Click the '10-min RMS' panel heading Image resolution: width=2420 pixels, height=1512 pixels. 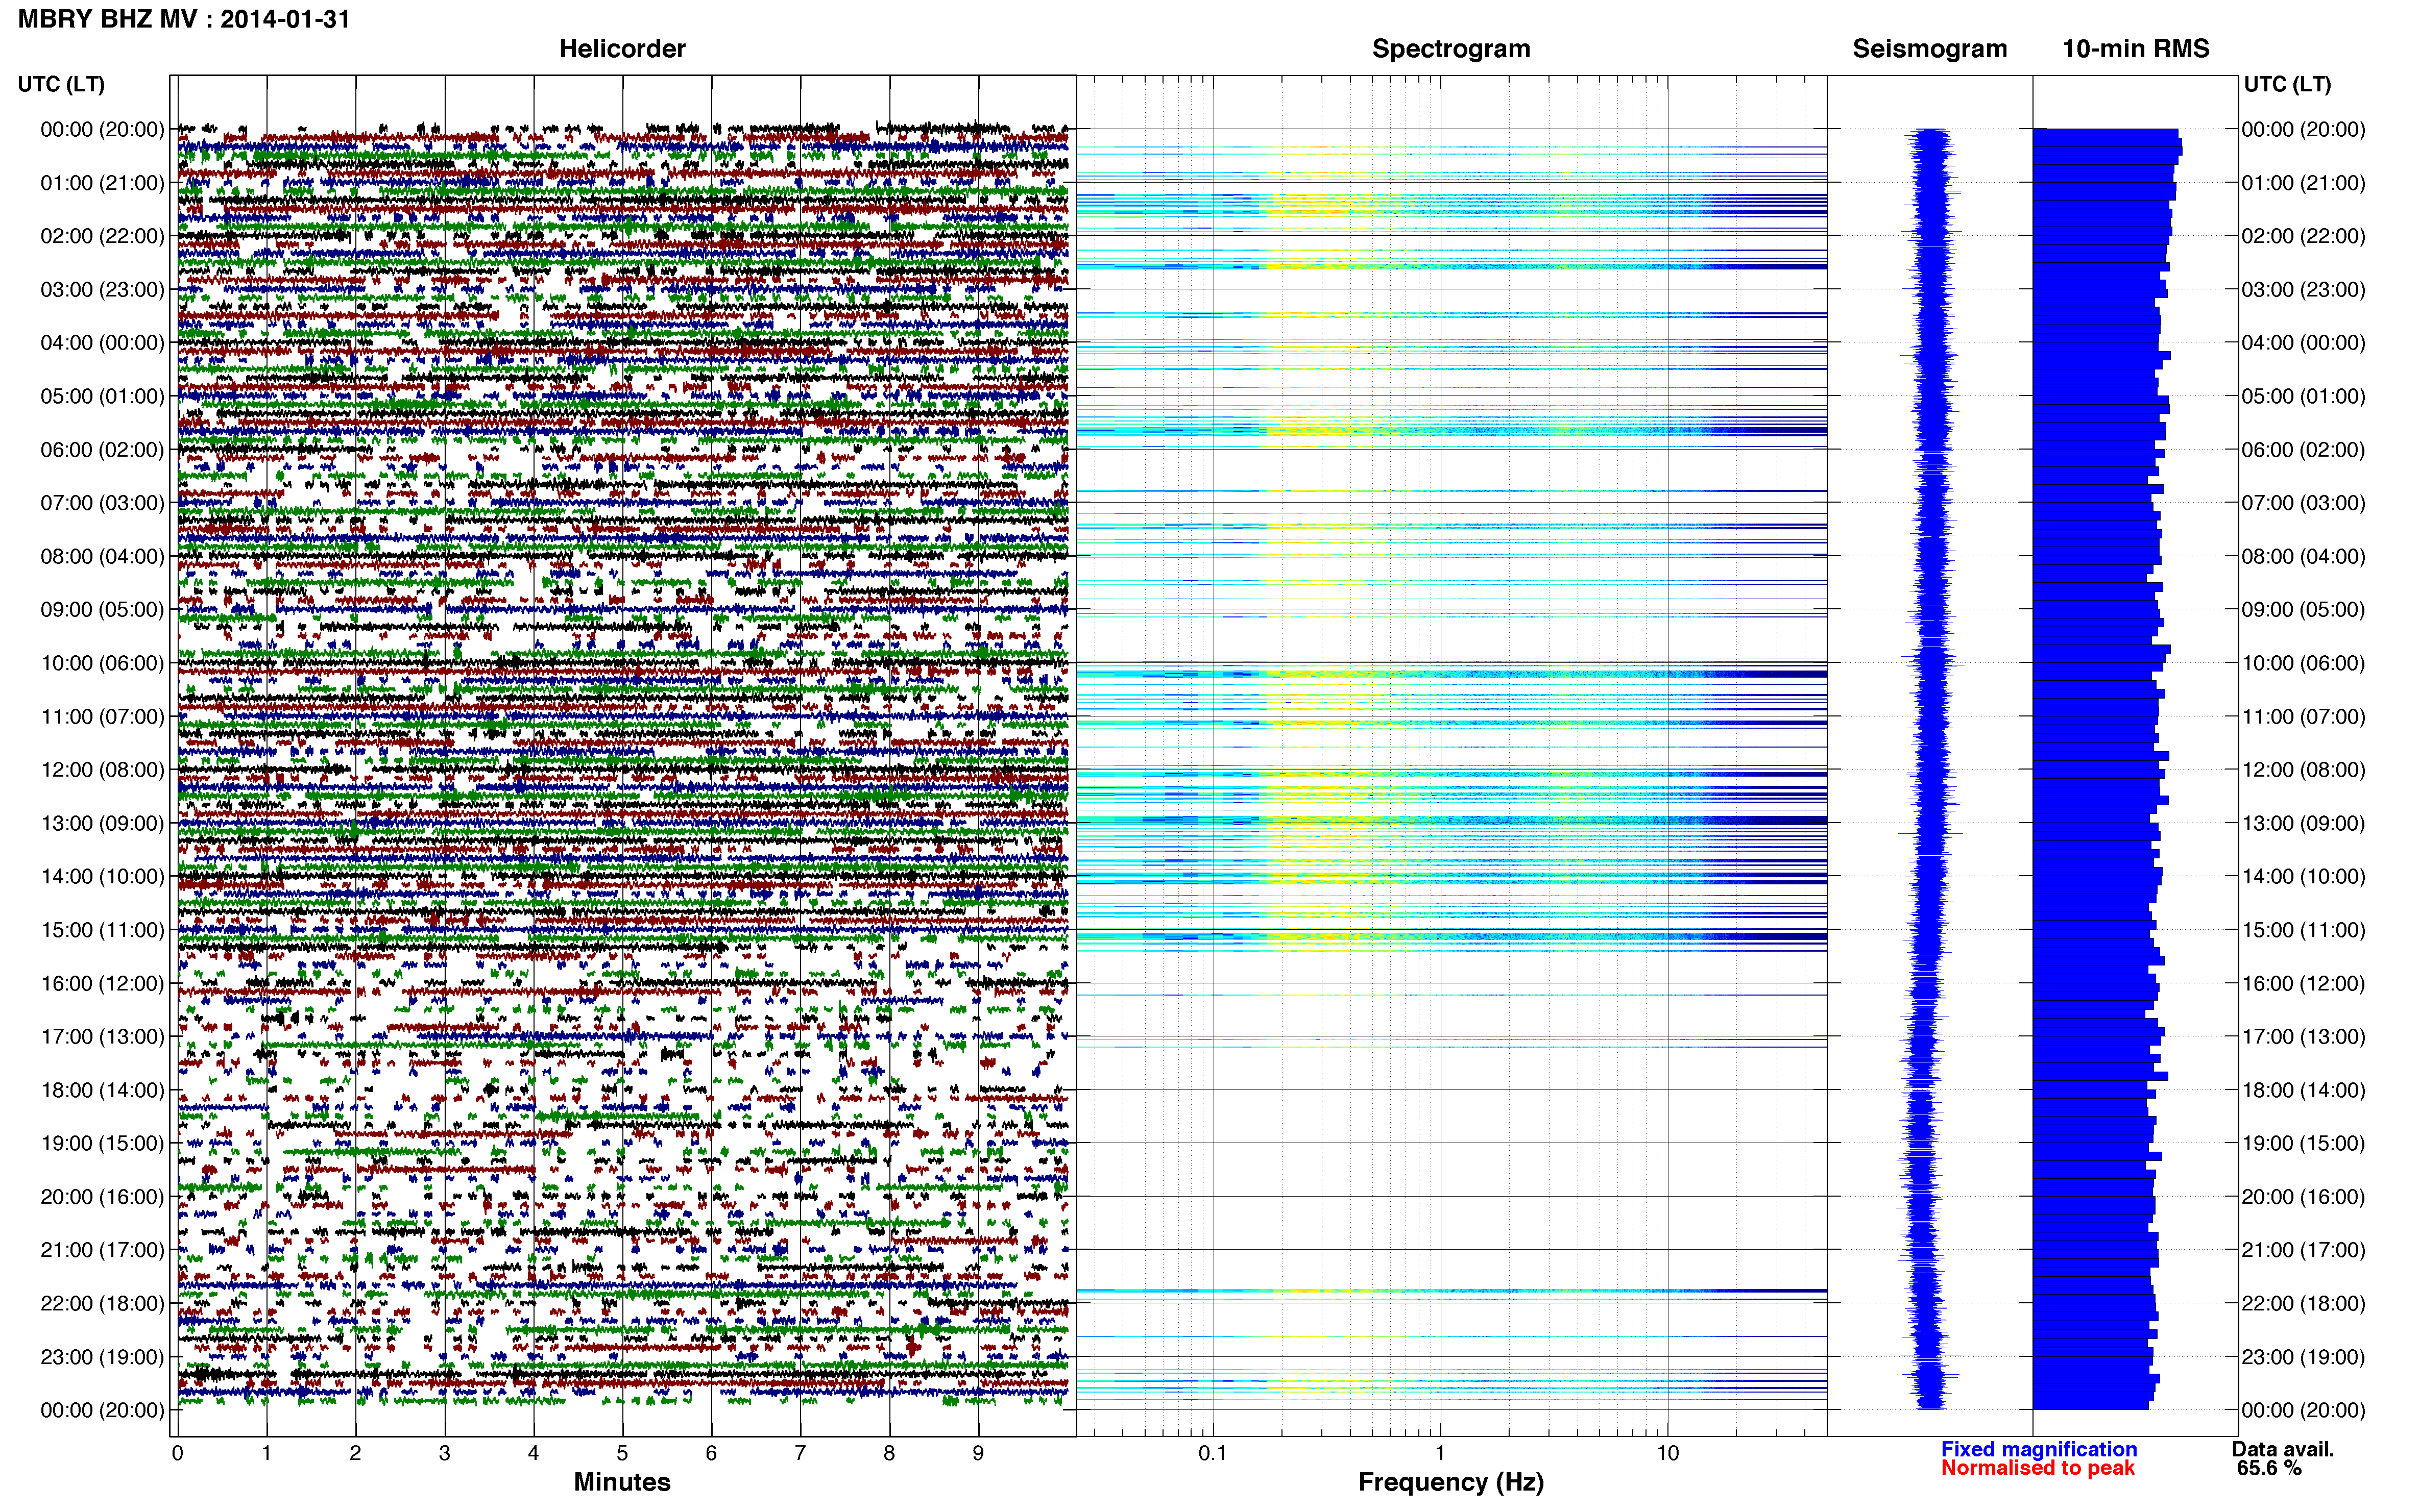coord(2136,48)
